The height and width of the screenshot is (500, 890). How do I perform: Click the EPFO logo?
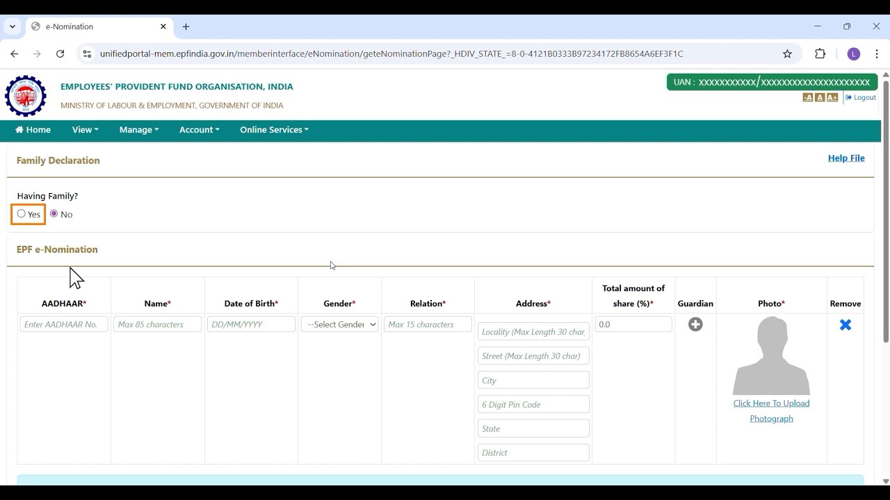coord(26,96)
